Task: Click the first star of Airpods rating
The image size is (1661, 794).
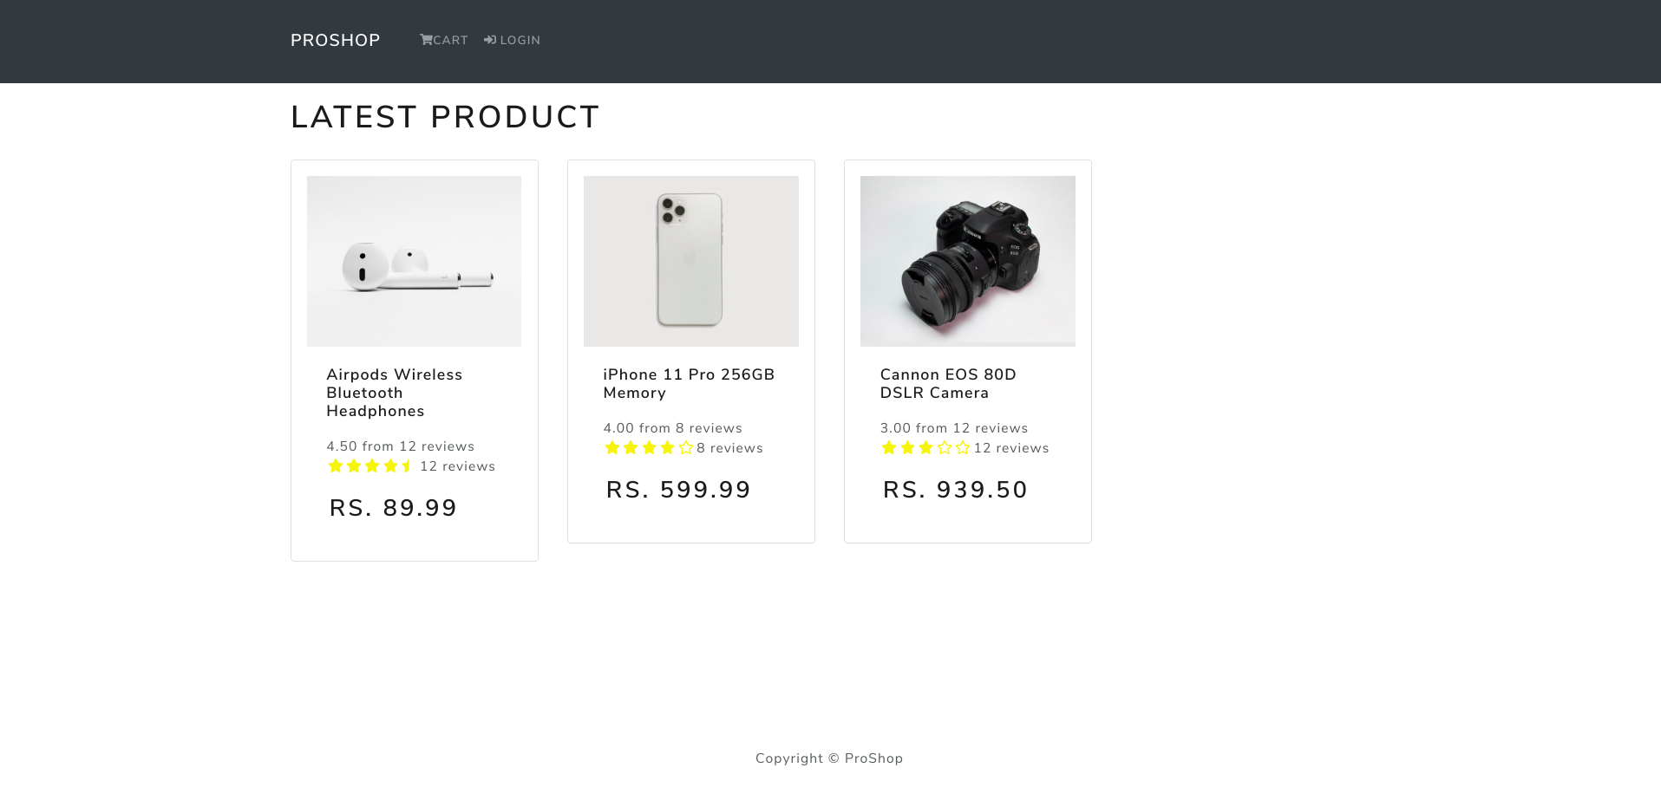Action: (x=336, y=466)
